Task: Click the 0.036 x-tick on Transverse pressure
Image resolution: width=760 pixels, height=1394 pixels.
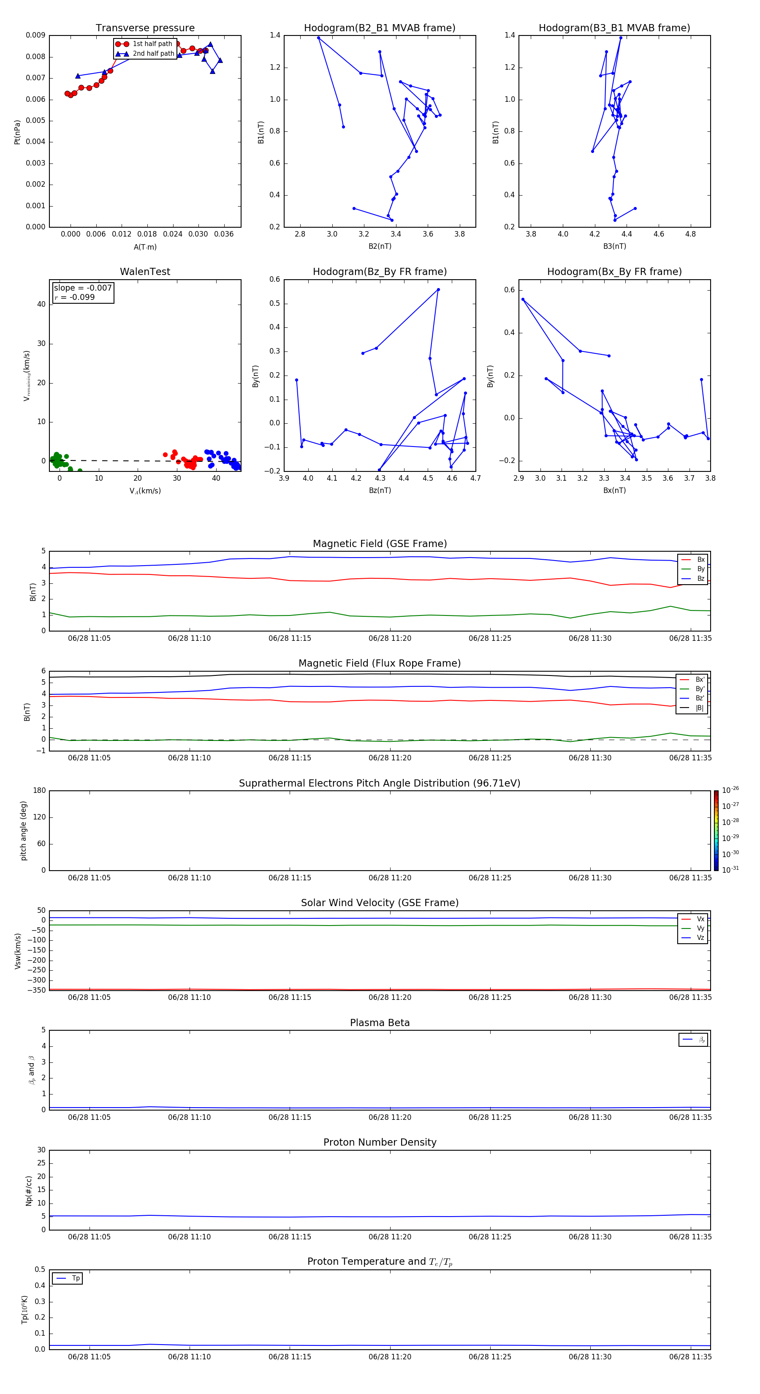Action: tap(223, 234)
